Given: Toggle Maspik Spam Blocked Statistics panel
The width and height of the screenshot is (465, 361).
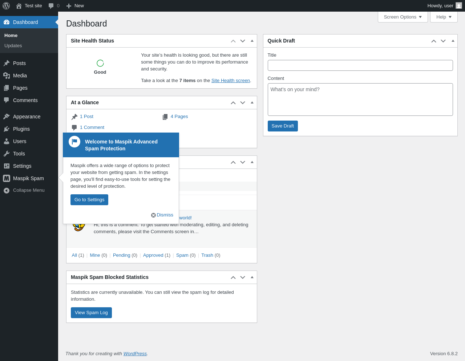Looking at the screenshot, I should point(252,277).
